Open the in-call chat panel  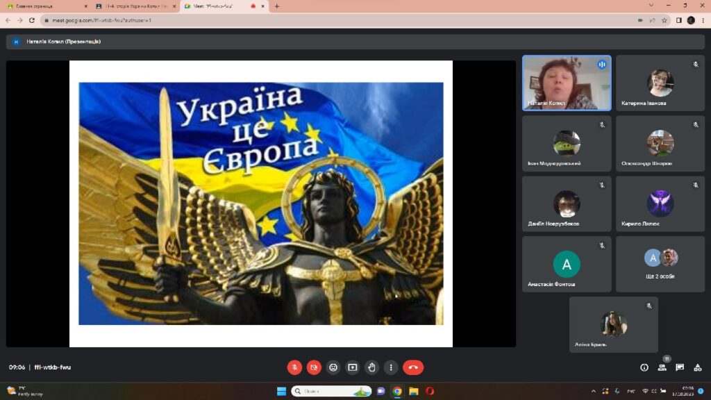tap(680, 367)
